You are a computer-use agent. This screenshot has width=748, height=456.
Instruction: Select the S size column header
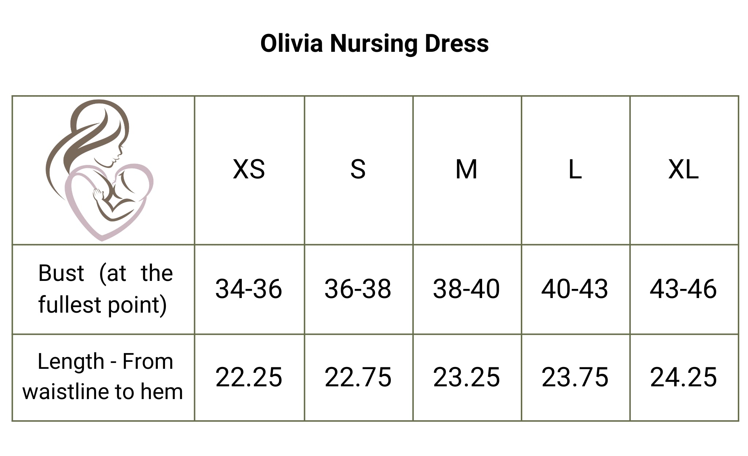tap(358, 170)
